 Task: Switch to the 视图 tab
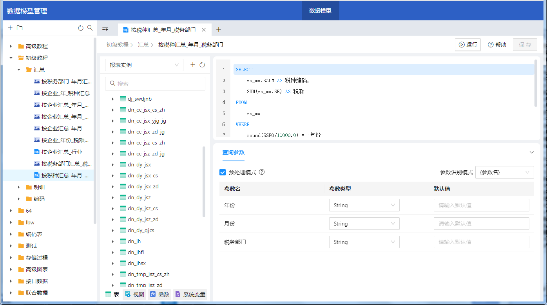click(x=134, y=294)
